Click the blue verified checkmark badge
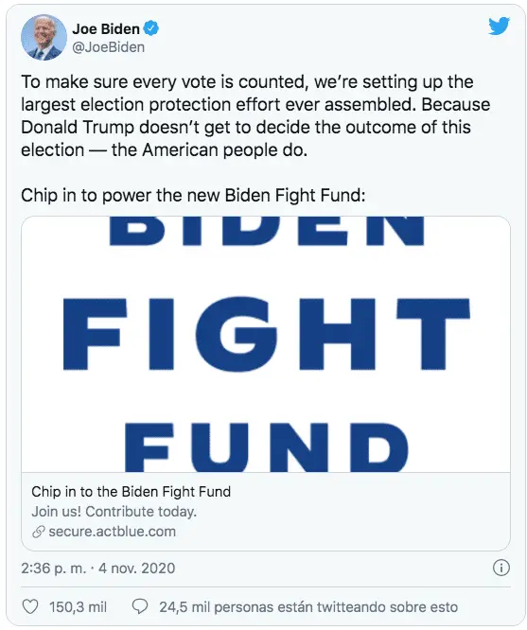The width and height of the screenshot is (527, 630). (x=152, y=28)
